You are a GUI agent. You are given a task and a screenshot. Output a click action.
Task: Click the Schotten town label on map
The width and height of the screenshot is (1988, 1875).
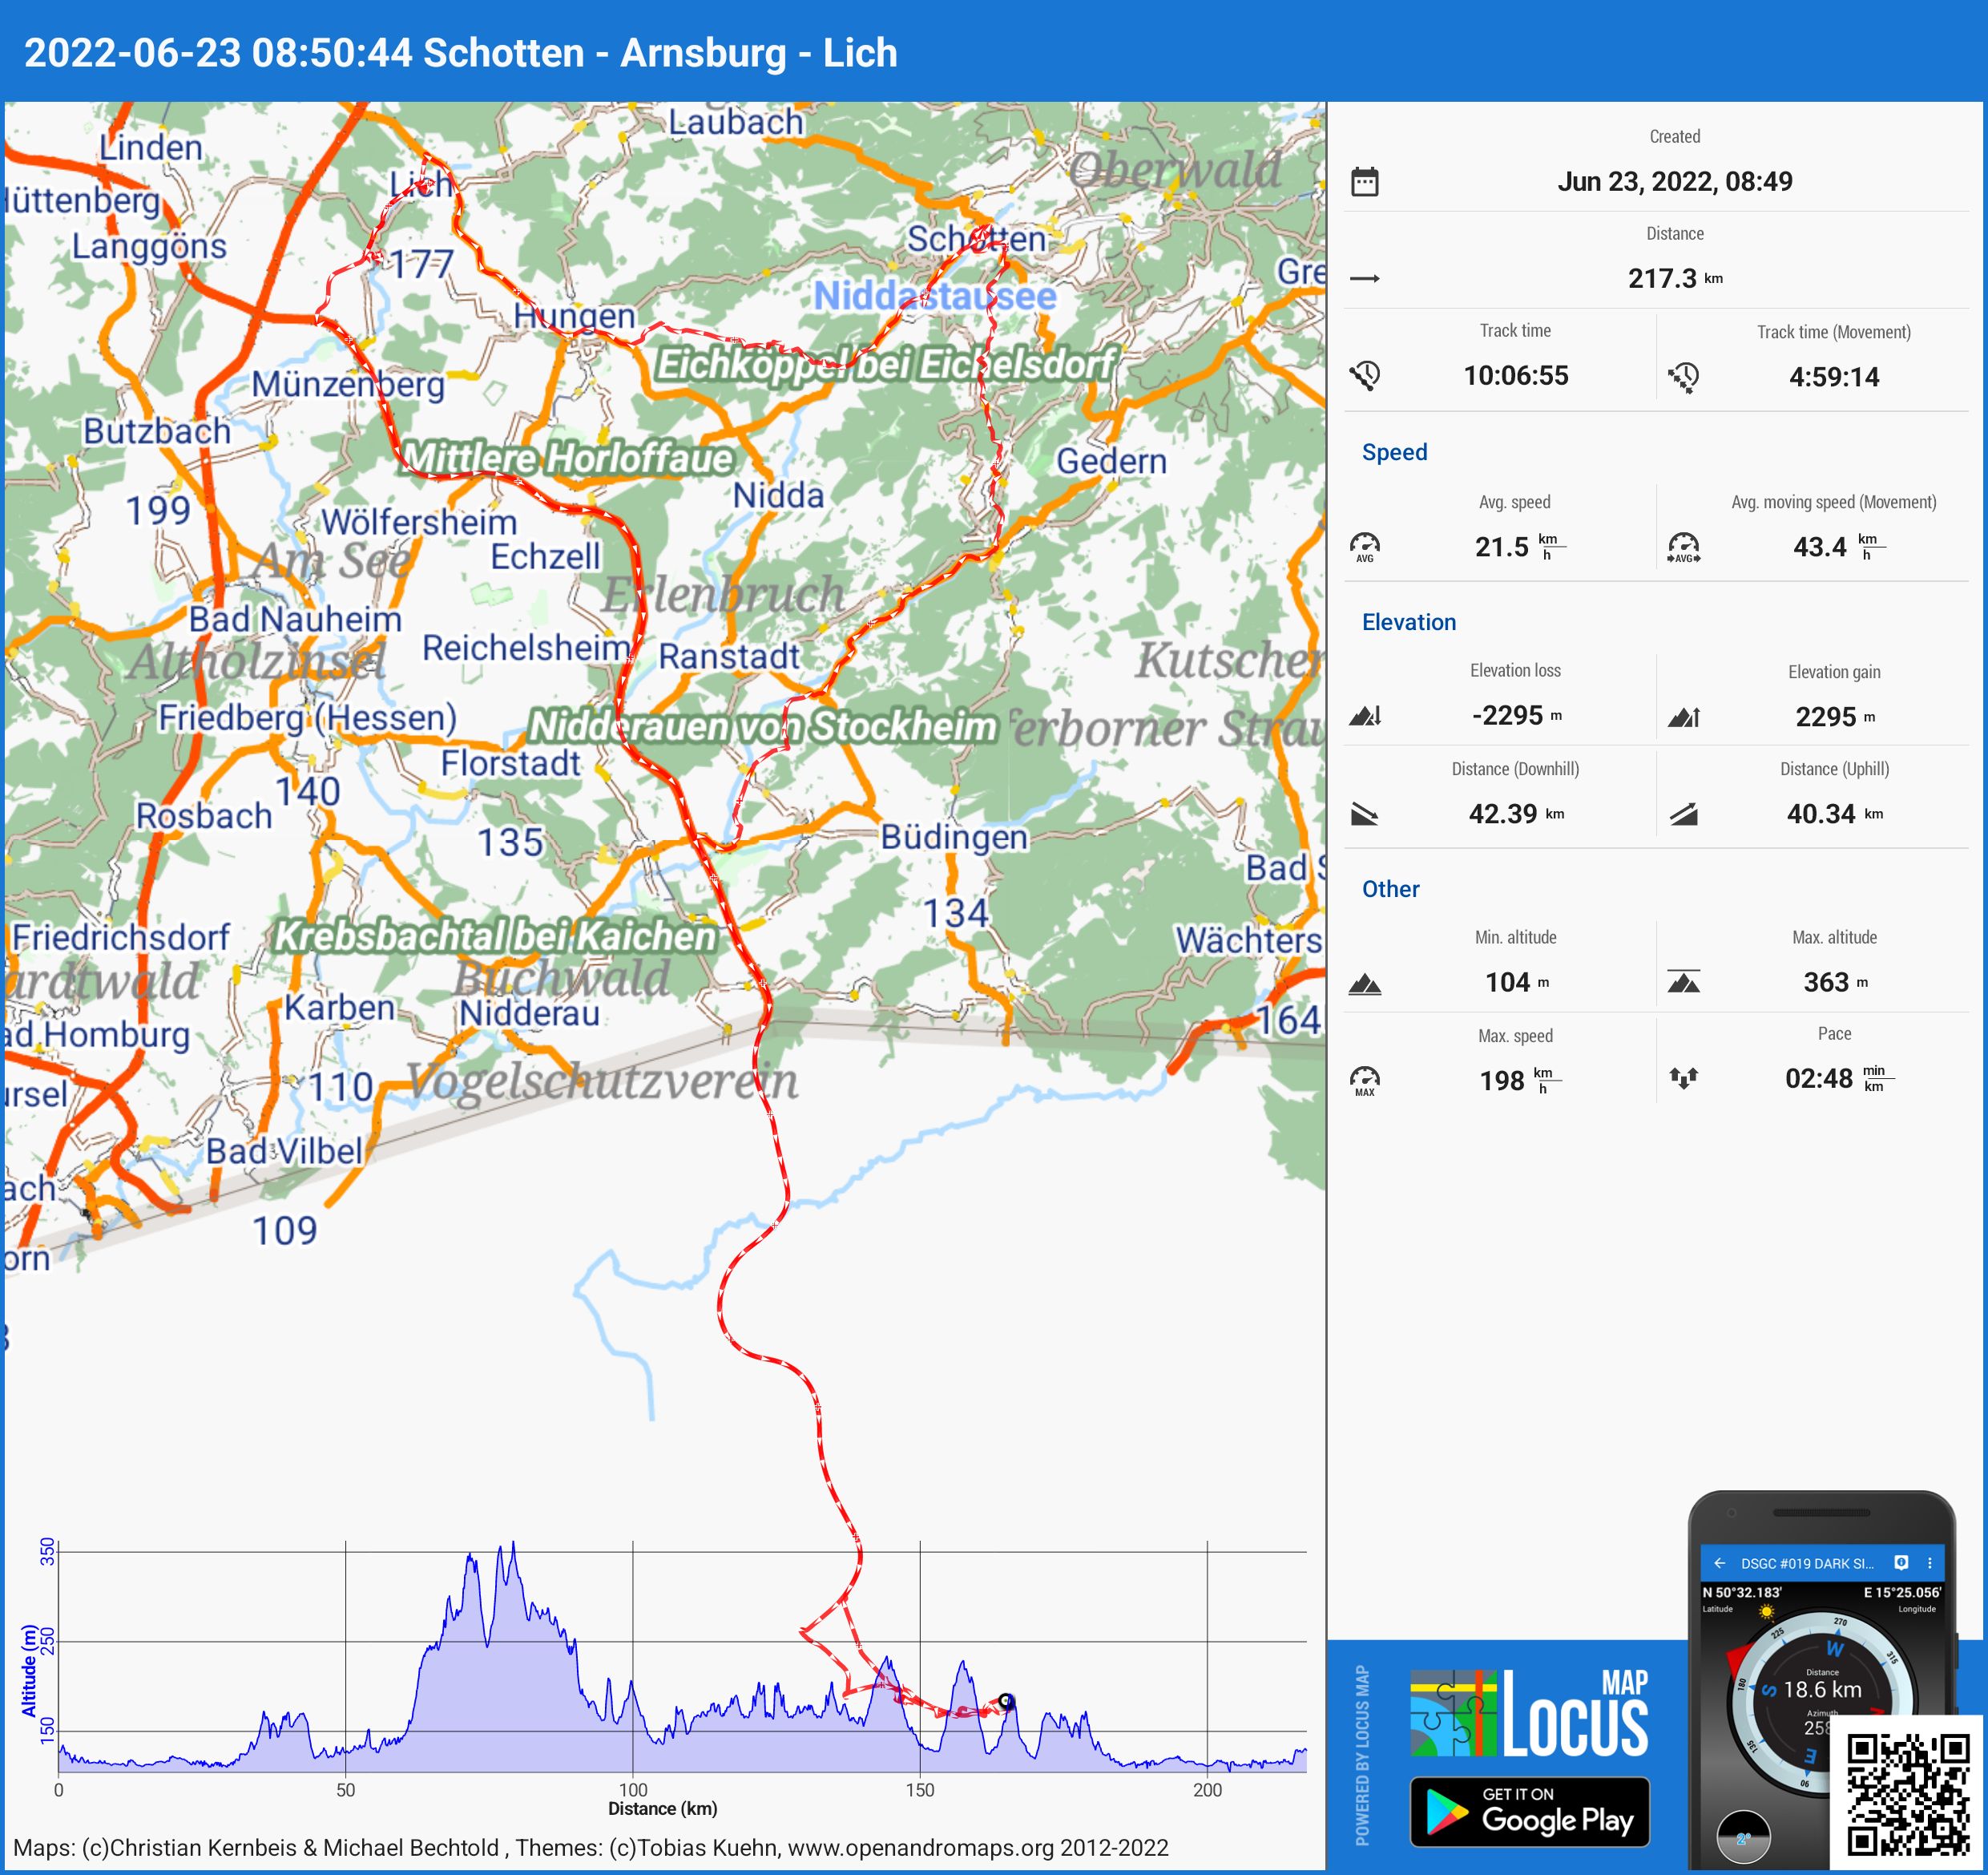click(975, 239)
